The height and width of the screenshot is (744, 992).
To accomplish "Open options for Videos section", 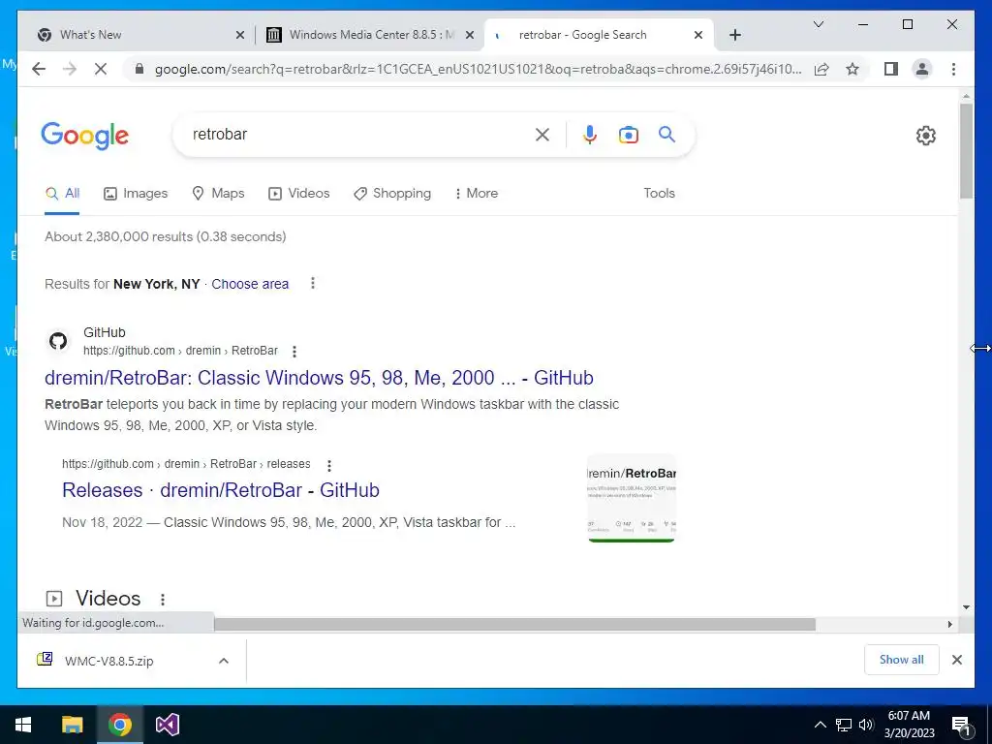I will (163, 599).
